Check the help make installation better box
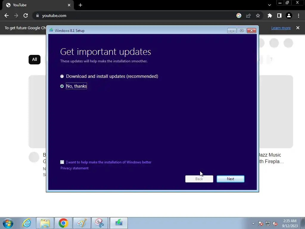The width and height of the screenshot is (305, 229). pos(62,162)
